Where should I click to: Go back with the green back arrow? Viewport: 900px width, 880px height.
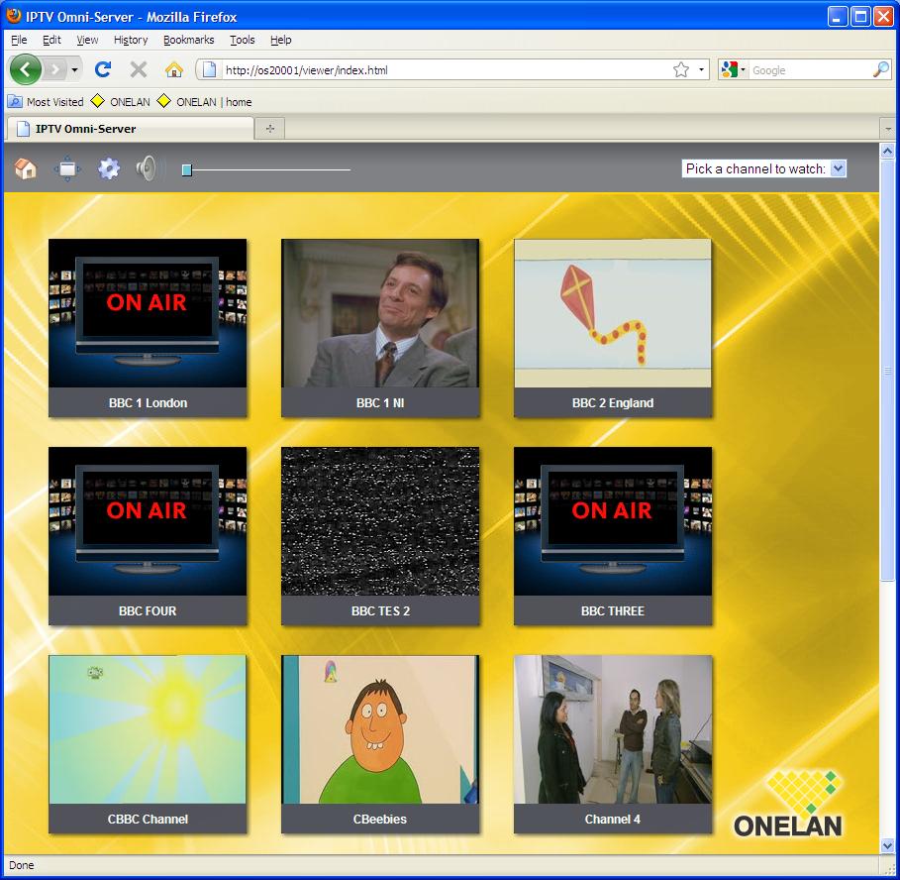[26, 70]
